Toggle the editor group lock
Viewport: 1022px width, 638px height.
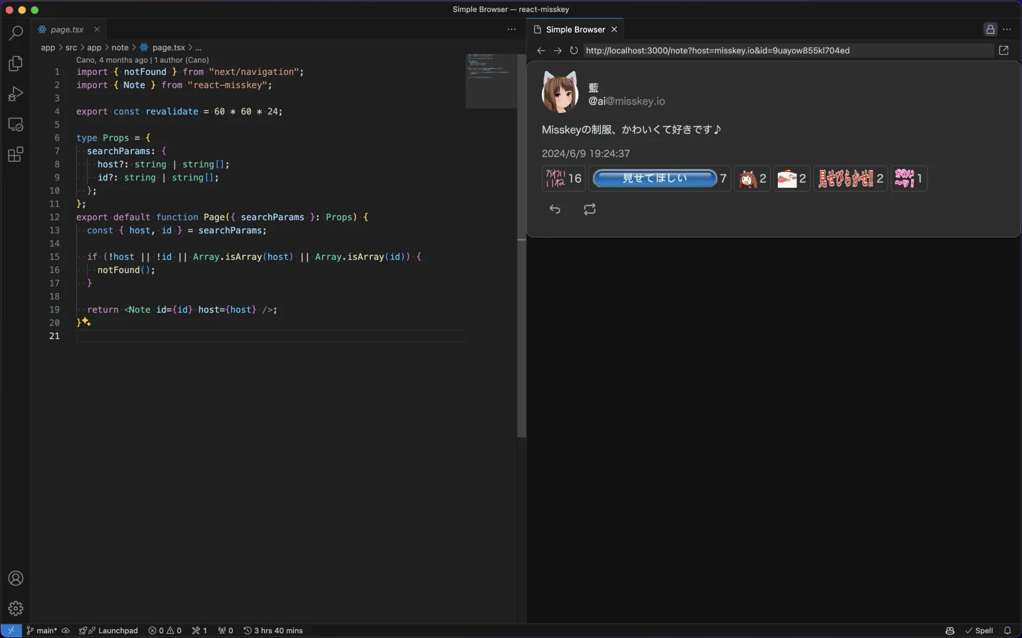(990, 30)
